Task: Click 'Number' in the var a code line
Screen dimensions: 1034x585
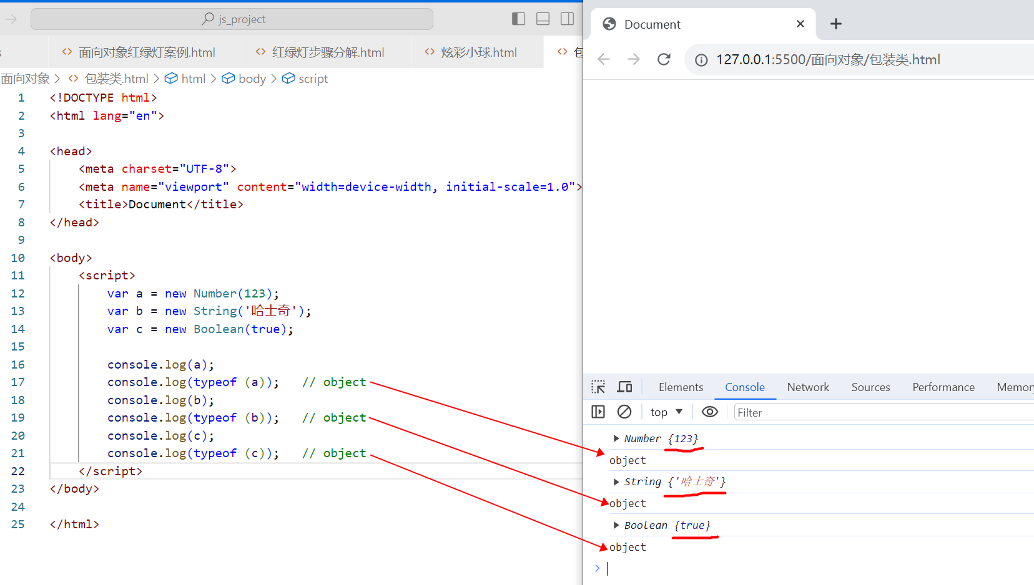Action: pyautogui.click(x=215, y=293)
